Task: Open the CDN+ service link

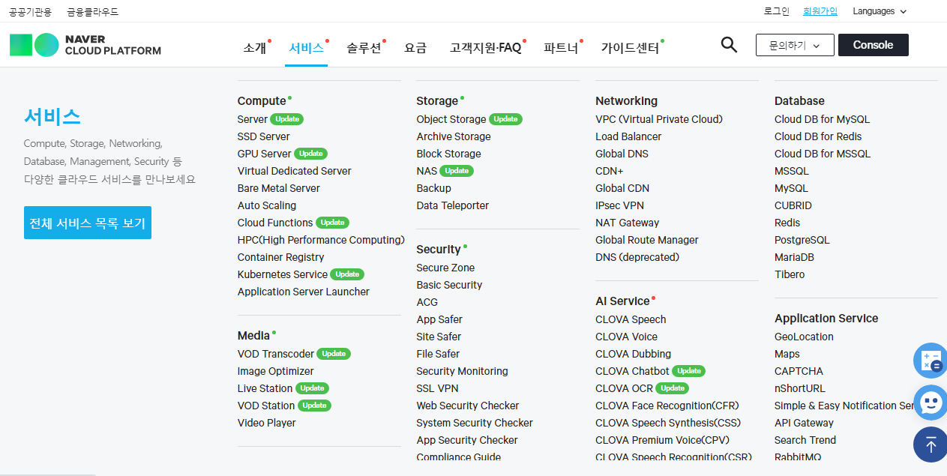Action: coord(610,171)
